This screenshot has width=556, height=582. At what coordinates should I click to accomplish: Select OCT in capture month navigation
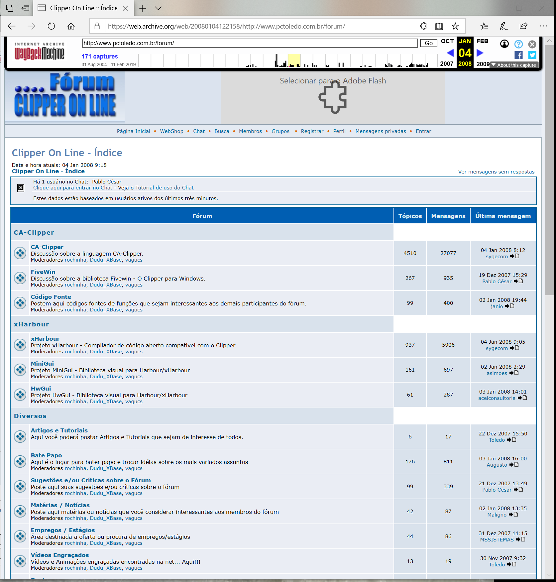click(447, 41)
